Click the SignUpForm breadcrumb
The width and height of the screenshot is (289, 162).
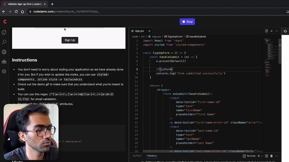pyautogui.click(x=173, y=36)
